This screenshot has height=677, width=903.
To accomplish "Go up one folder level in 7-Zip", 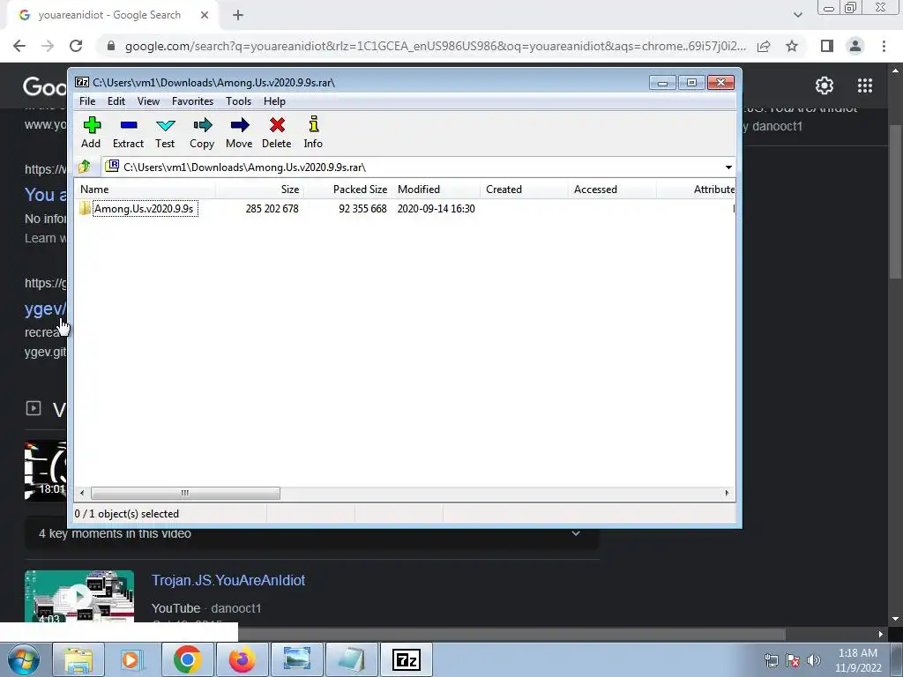I will 85,167.
